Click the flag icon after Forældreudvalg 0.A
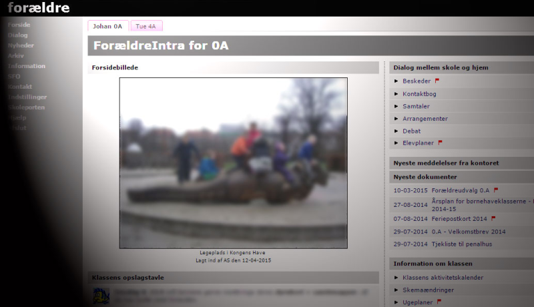This screenshot has width=534, height=307. tap(496, 190)
